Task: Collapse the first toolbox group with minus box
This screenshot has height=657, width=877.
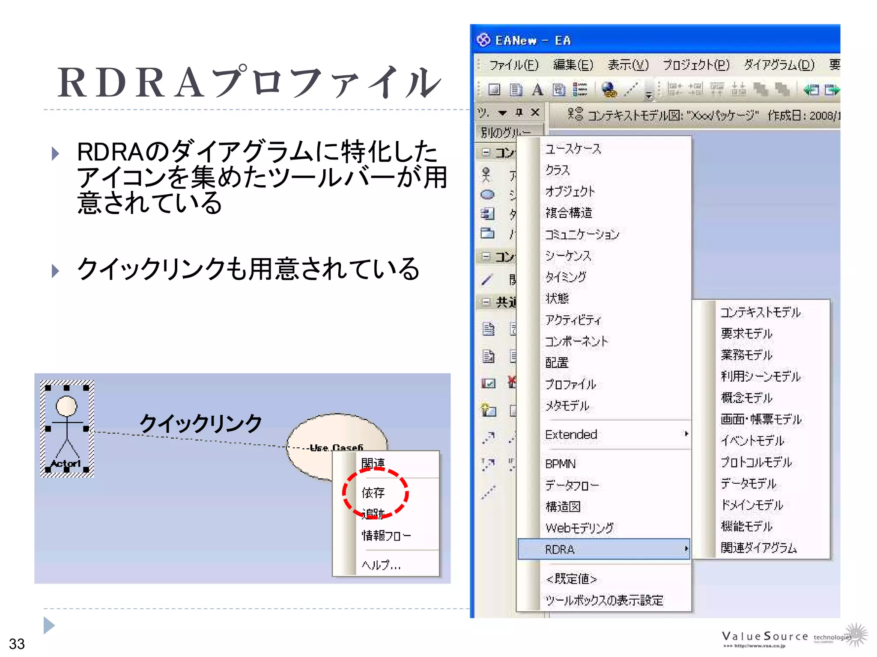Action: [486, 152]
